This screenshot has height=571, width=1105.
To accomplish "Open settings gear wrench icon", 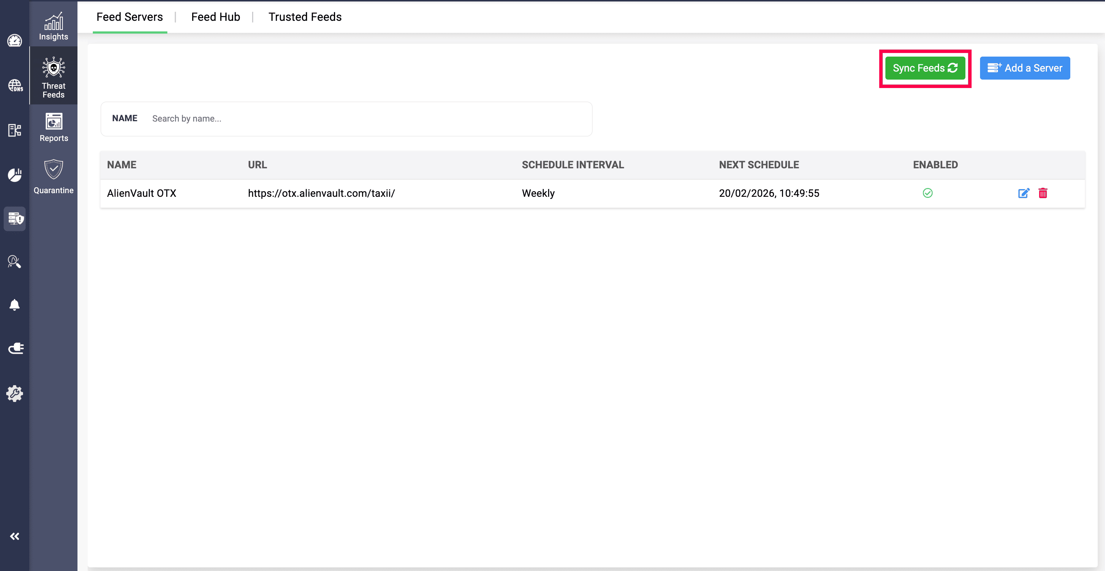I will coord(15,393).
